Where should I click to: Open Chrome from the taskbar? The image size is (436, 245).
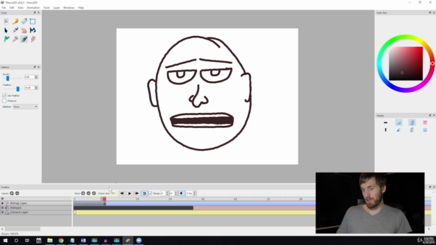click(x=61, y=240)
